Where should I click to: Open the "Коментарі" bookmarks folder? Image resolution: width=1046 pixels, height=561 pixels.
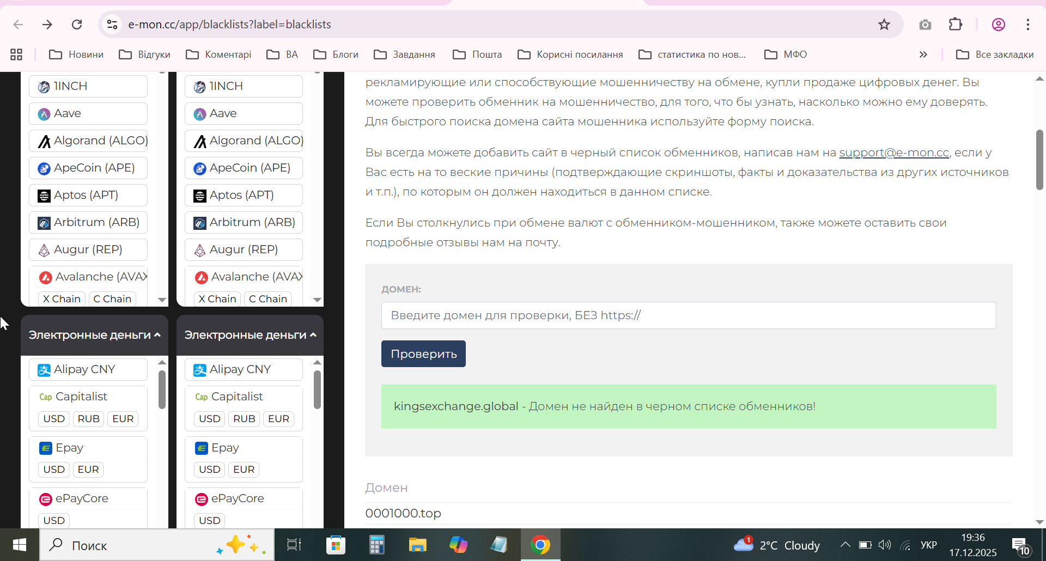218,54
